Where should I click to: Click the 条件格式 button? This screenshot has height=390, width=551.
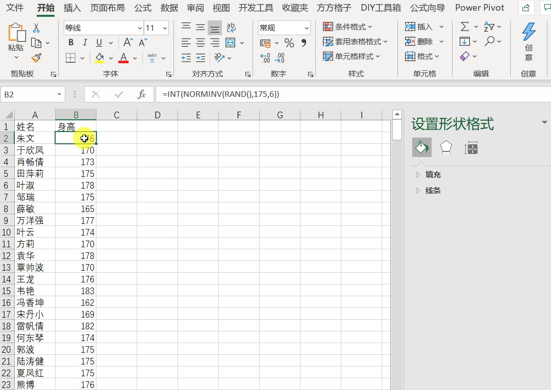point(348,27)
